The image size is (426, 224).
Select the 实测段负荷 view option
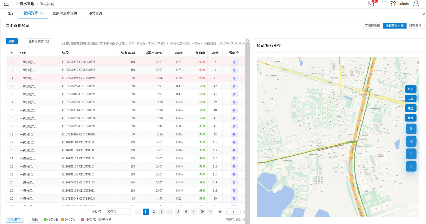click(x=372, y=26)
